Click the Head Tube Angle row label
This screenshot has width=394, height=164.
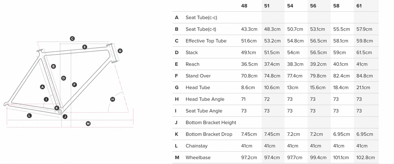point(205,99)
